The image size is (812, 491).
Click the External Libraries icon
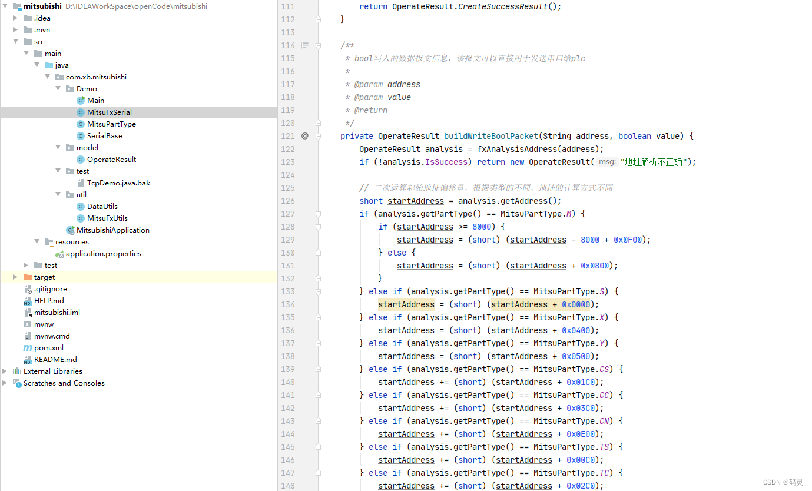coord(17,371)
